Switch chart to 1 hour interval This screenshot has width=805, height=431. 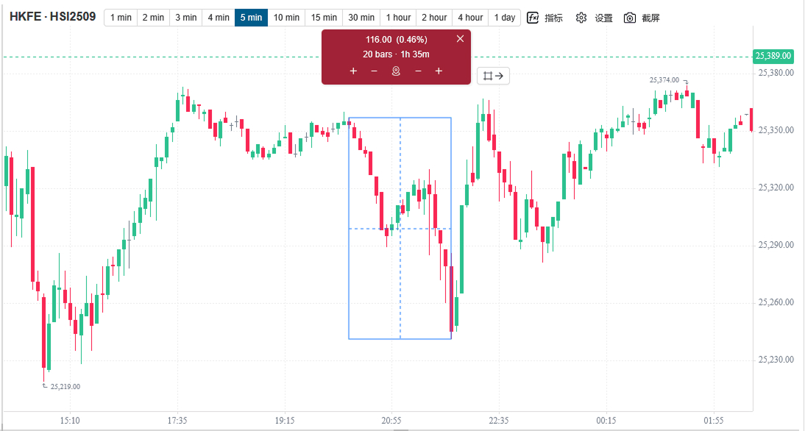[x=398, y=18]
